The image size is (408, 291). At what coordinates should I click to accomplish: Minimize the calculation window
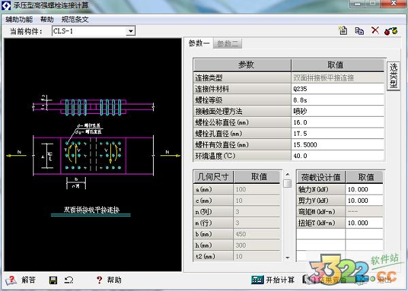(358, 3)
